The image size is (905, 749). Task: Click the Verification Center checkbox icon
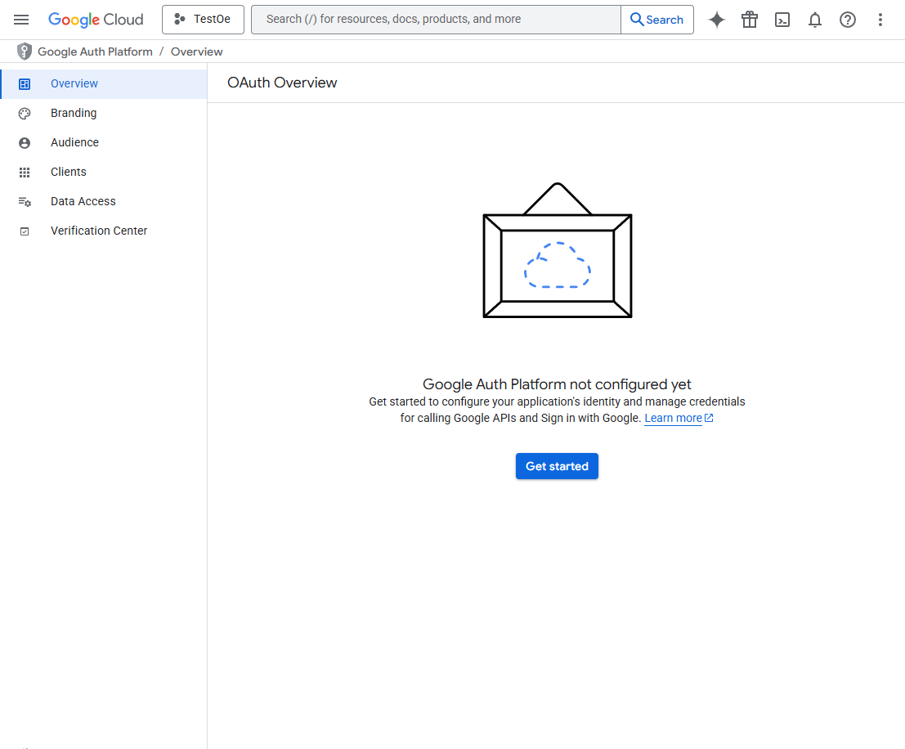coord(25,231)
